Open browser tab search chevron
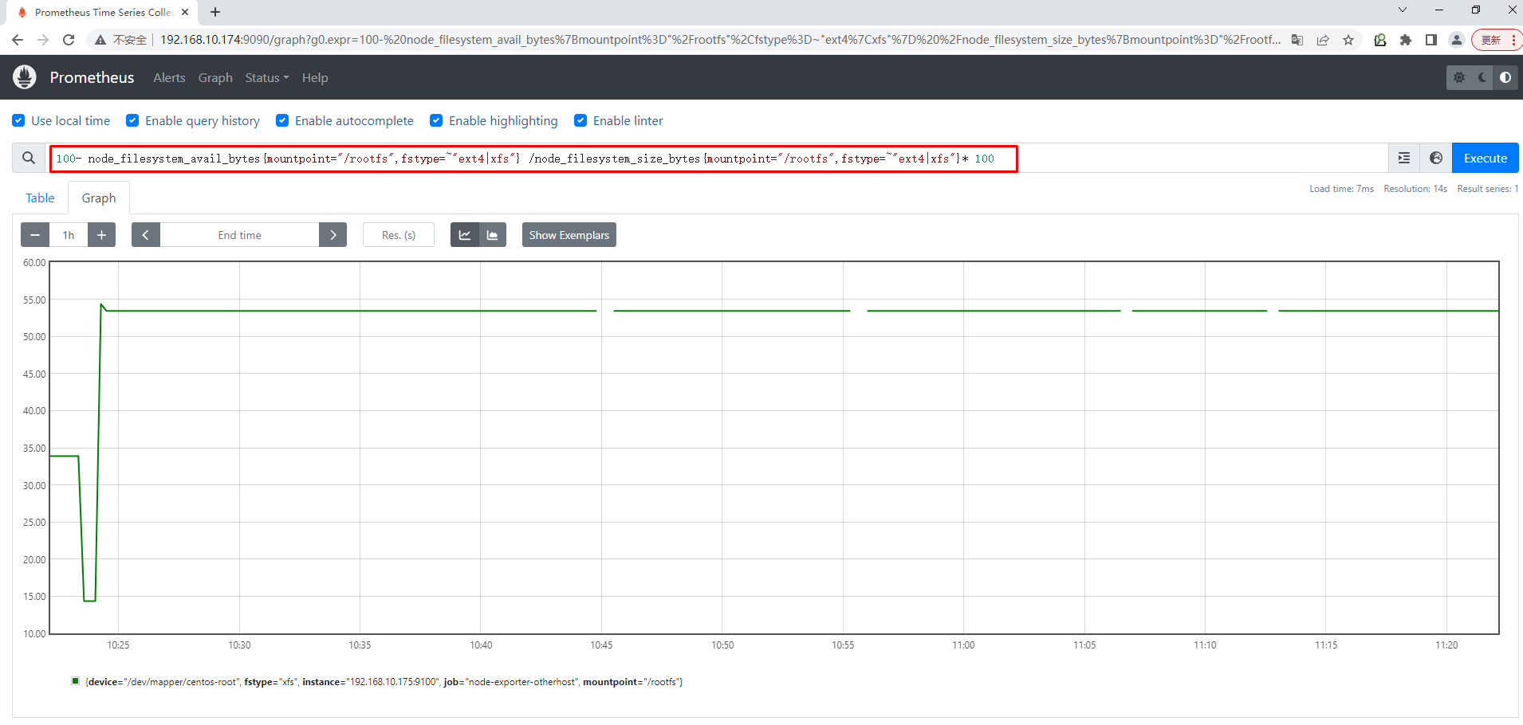The image size is (1523, 725). point(1403,10)
